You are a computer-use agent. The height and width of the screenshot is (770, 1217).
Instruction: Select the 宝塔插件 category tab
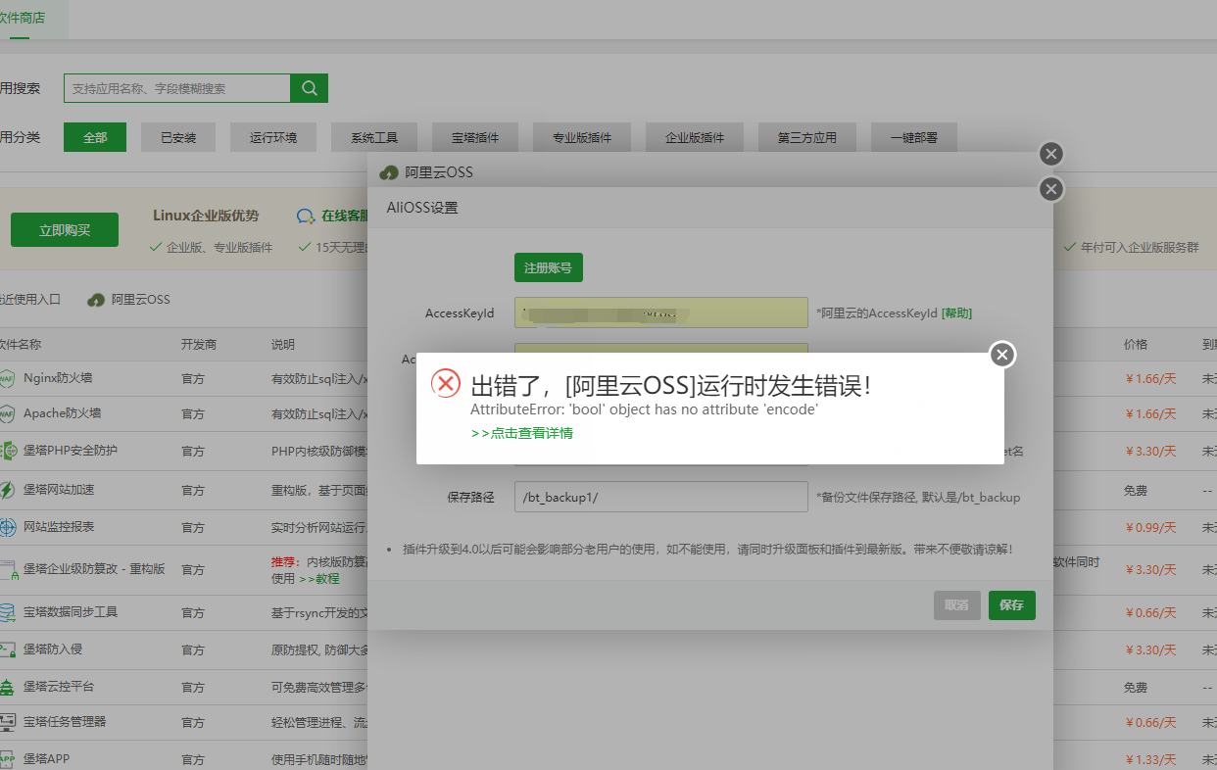click(475, 137)
